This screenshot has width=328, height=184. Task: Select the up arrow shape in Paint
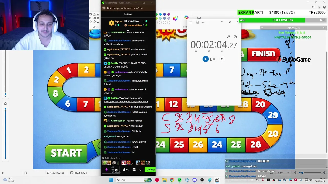point(98,18)
